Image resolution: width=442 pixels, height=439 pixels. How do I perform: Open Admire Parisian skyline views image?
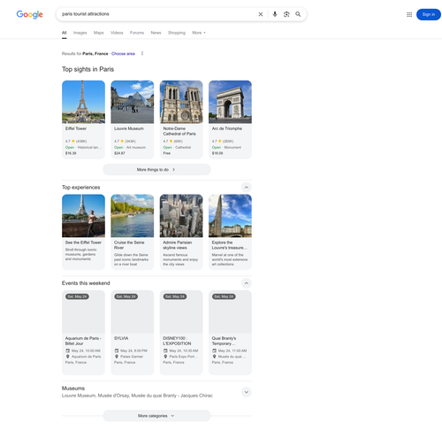coord(181,216)
